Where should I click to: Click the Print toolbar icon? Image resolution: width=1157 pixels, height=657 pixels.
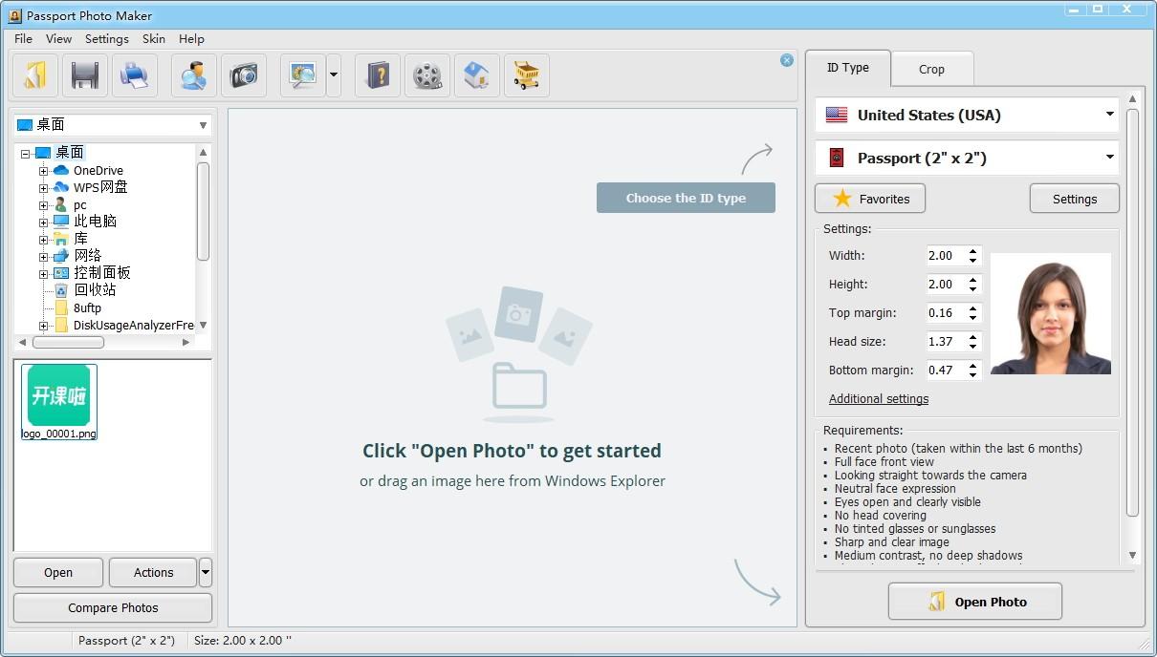(x=135, y=75)
